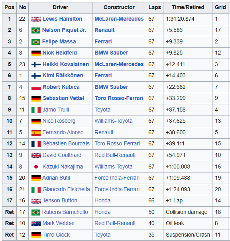Click the French flag beside Sébastien Bourdais
This screenshot has height=241, width=230.
[x=36, y=144]
